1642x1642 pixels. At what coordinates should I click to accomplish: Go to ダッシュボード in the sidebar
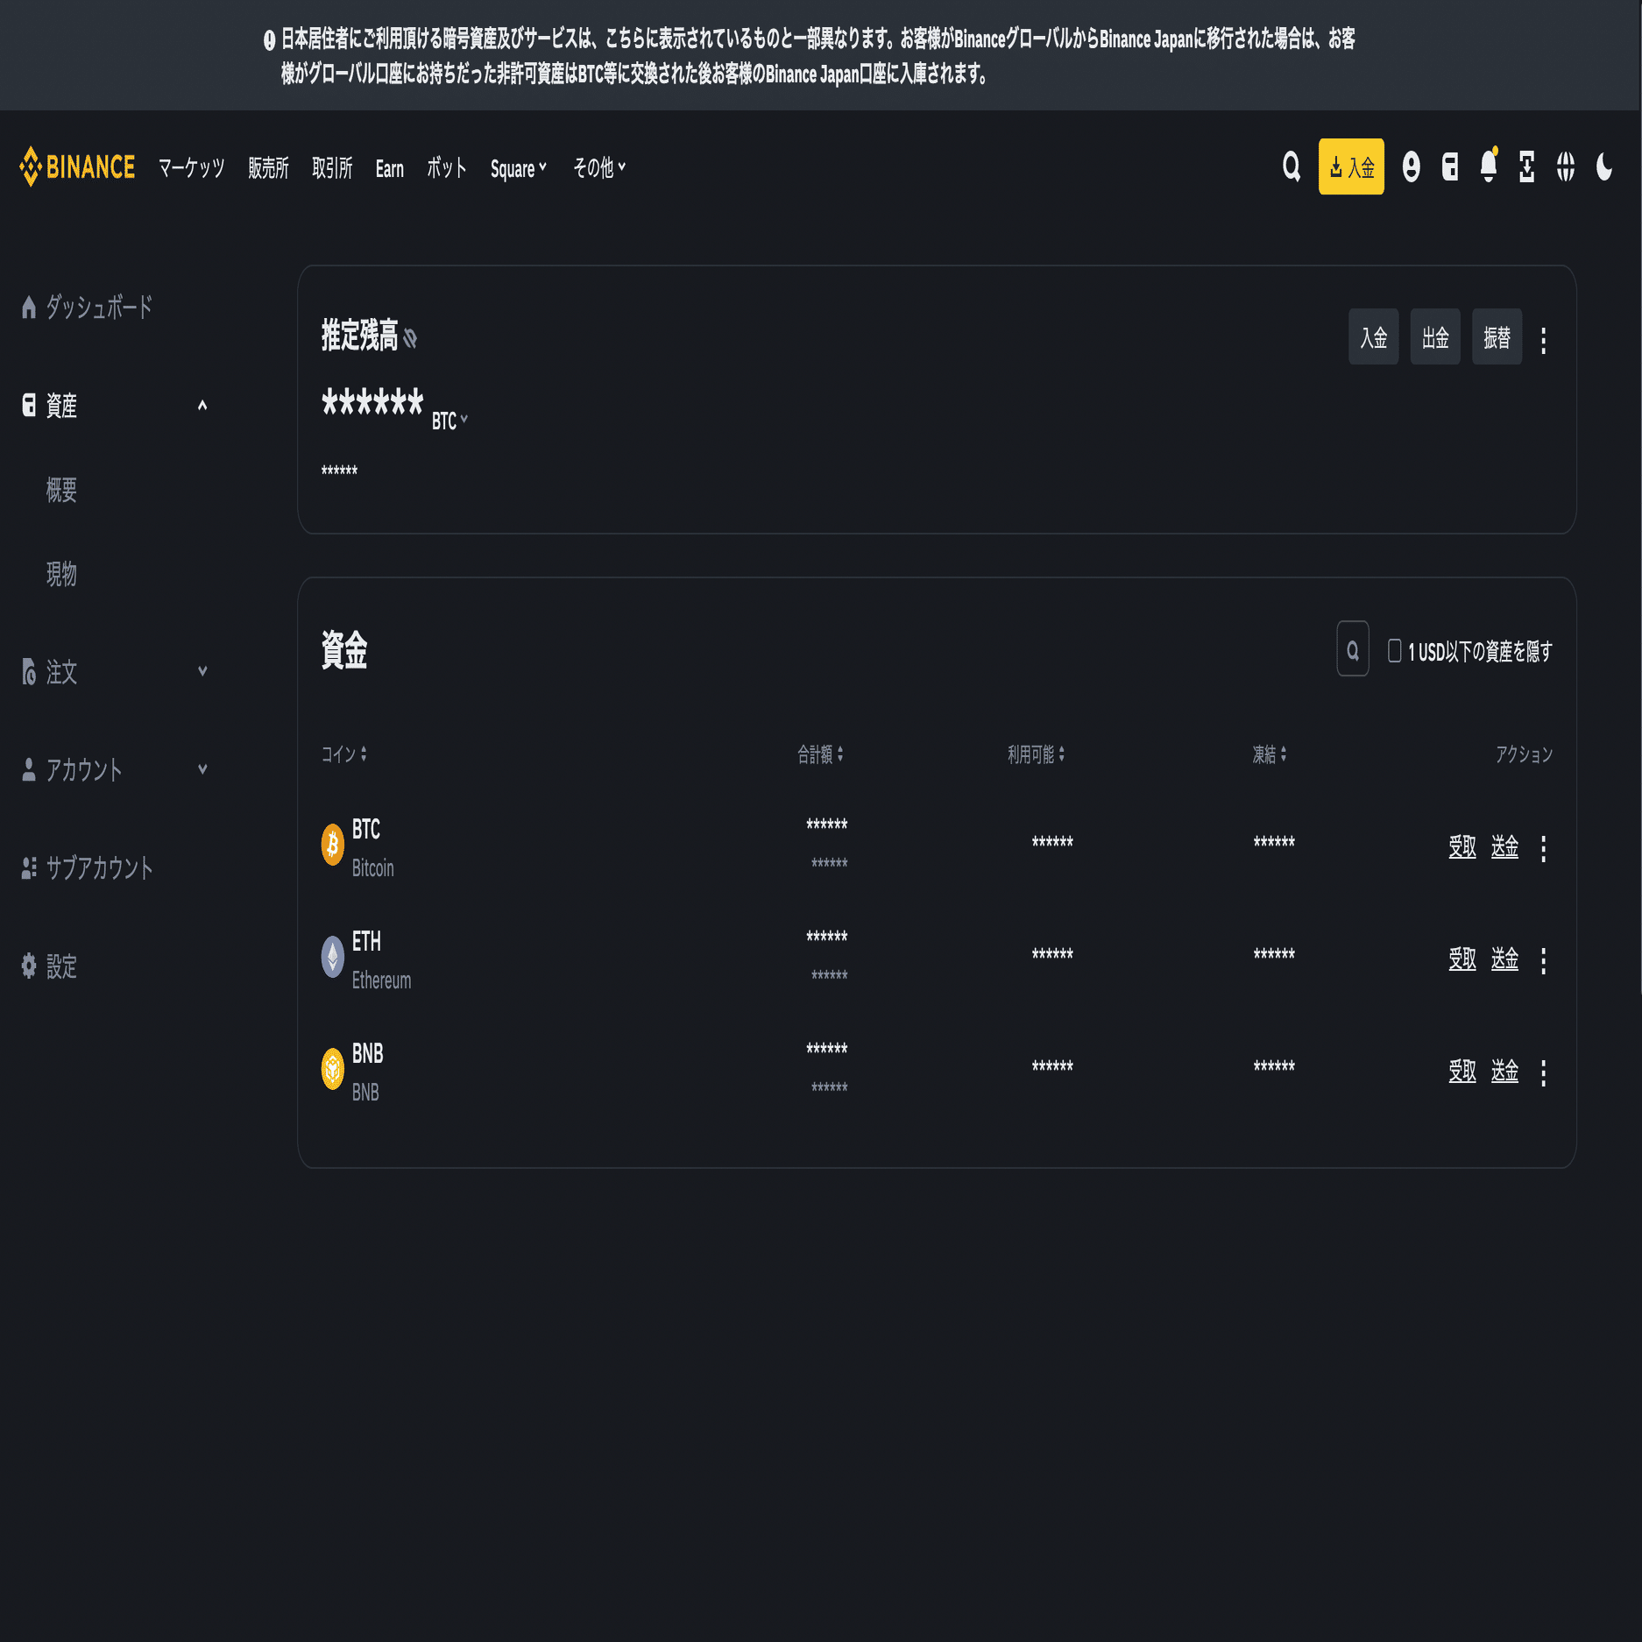pos(88,307)
